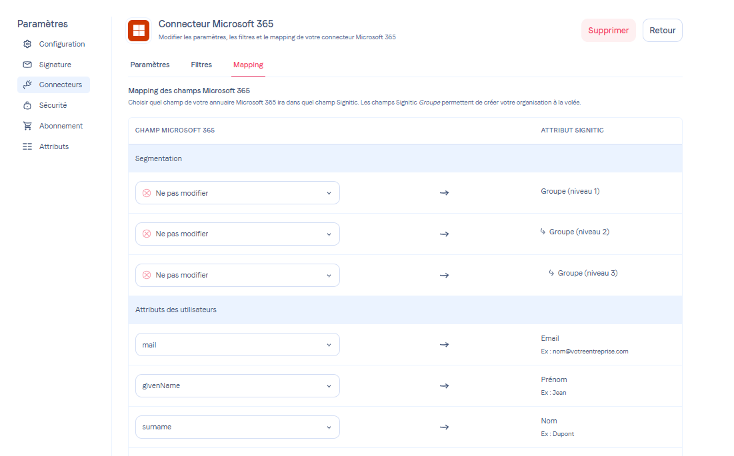Click the Microsoft 365 connector logo
Viewport: 734px width, 456px height.
[139, 31]
